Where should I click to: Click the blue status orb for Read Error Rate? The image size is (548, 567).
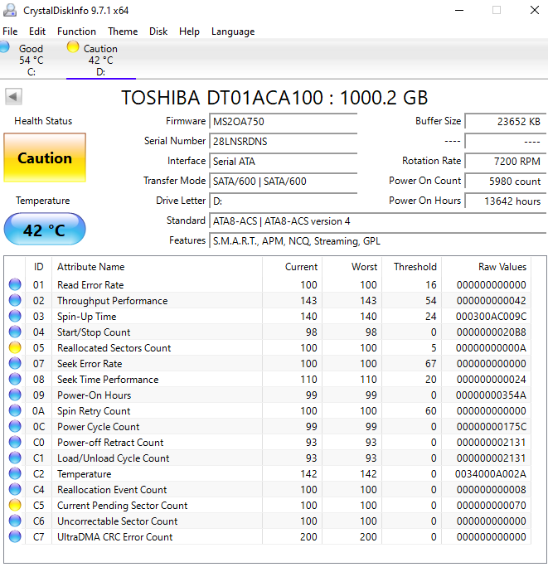(15, 284)
